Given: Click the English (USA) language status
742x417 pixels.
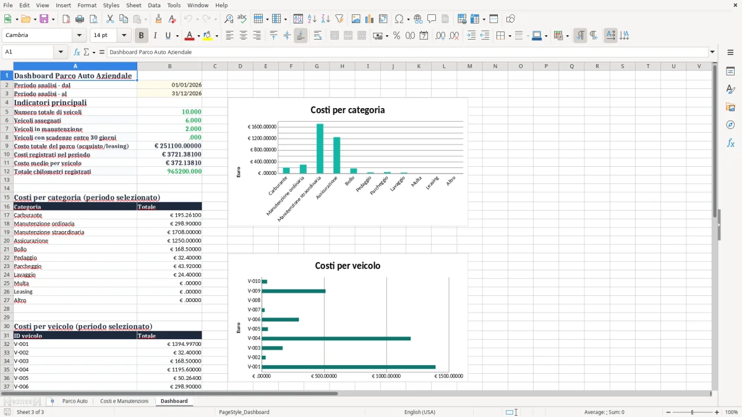Looking at the screenshot, I should pos(420,412).
